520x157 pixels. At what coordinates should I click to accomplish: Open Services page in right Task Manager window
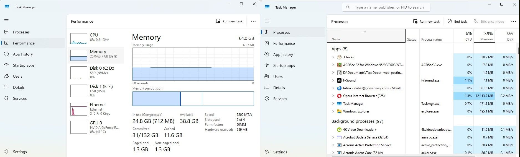(294, 99)
